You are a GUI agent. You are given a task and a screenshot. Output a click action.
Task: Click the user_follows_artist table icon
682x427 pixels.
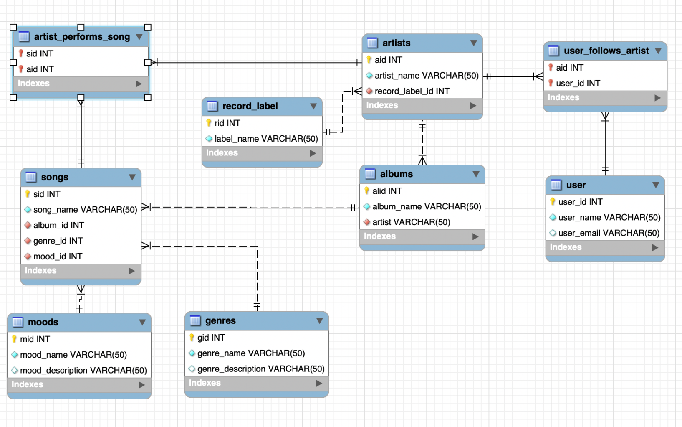coord(553,51)
